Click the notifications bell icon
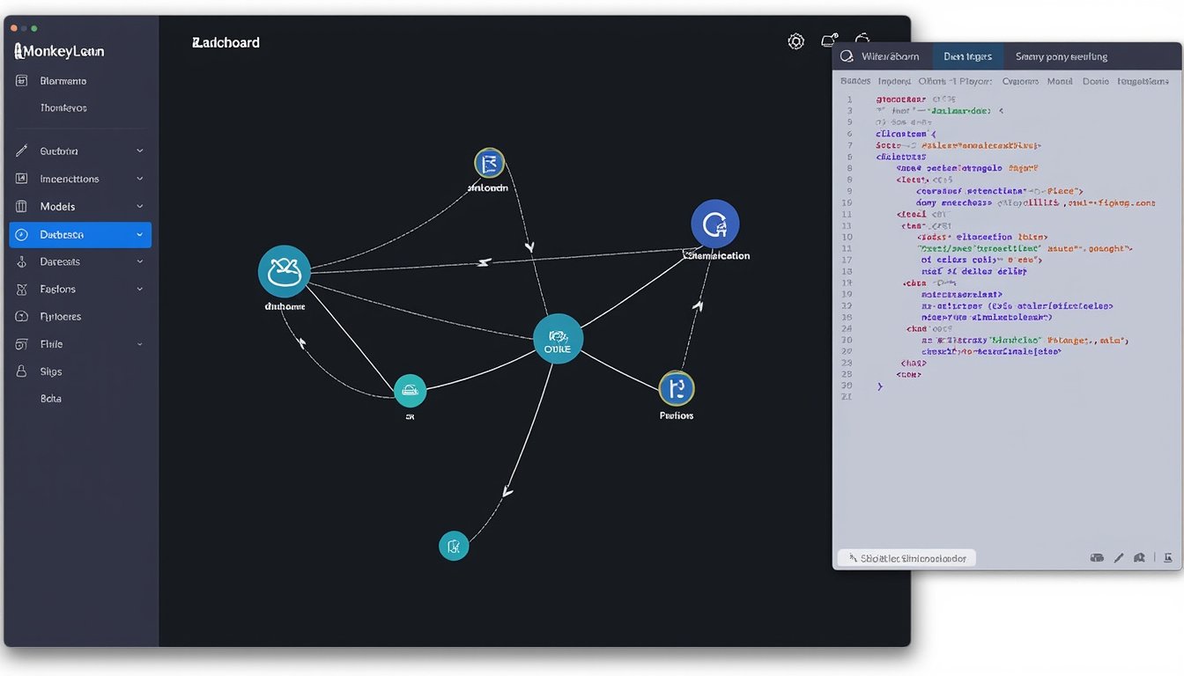This screenshot has width=1184, height=676. click(829, 40)
